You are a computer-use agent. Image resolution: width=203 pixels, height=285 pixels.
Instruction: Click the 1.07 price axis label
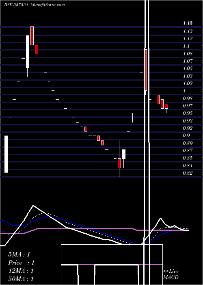[x=188, y=61]
